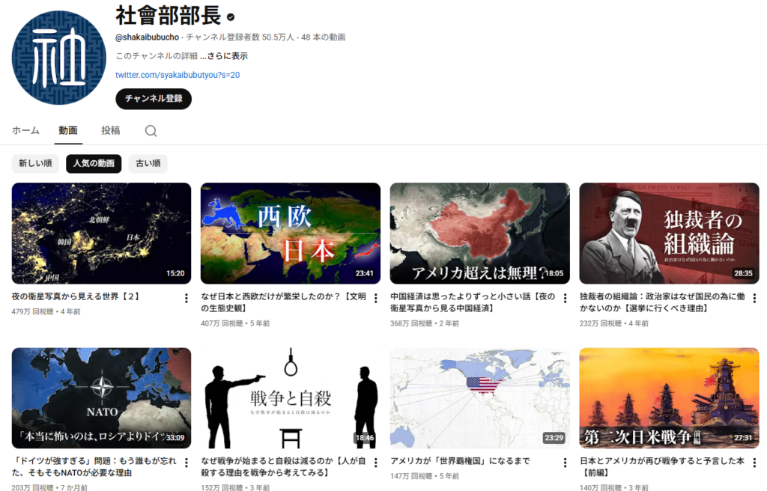Open three-dot menu for なぜ日本と西欧だけが繁栄したのか video
767x491 pixels.
point(375,299)
